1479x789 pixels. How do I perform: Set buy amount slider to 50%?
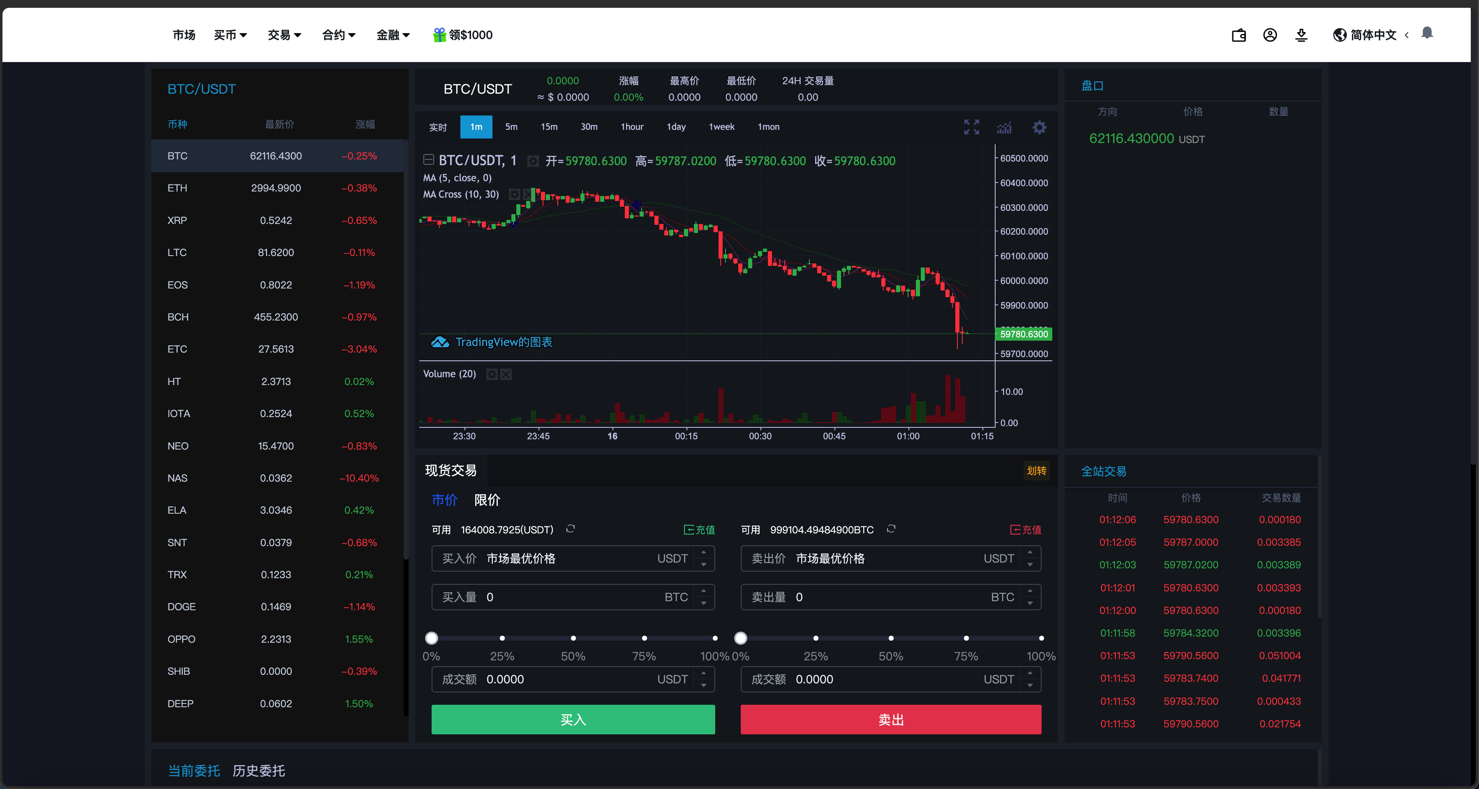(x=573, y=638)
